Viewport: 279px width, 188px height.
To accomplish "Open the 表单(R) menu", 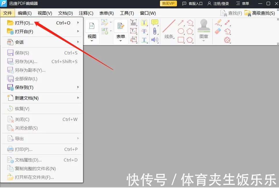I will tap(106, 13).
